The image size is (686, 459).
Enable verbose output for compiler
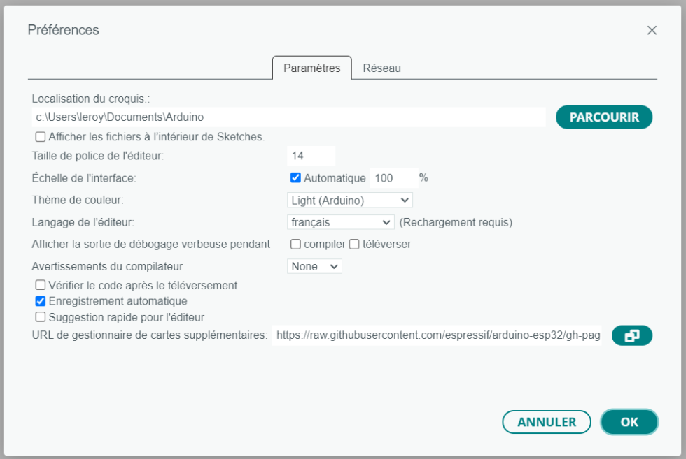tap(295, 245)
